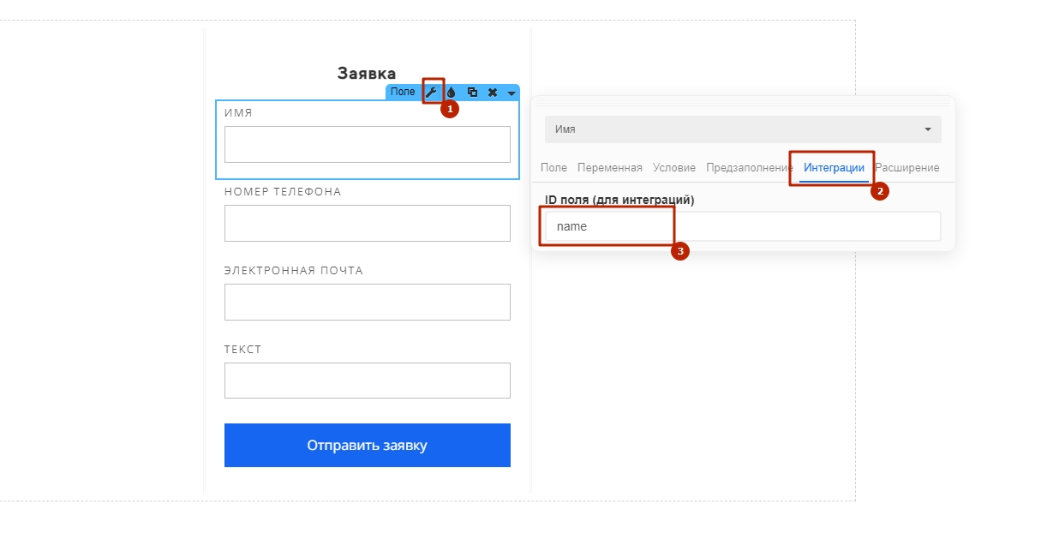Open the "Предзаполнение" tab
Screen dimensions: 1053x546
(750, 168)
